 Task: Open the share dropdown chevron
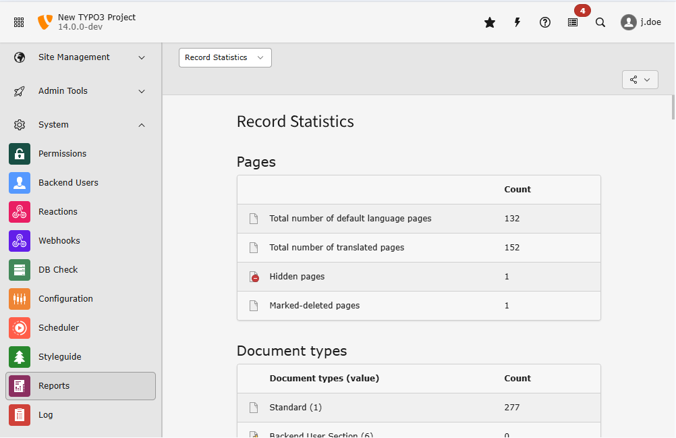[646, 79]
